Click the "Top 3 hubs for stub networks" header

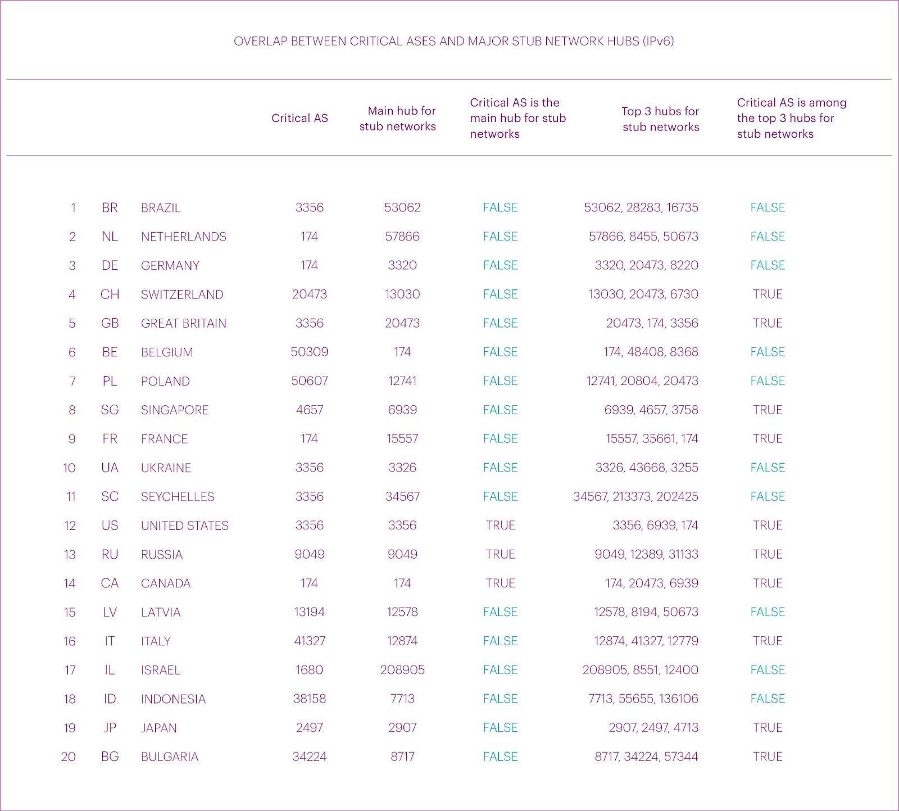[x=660, y=119]
